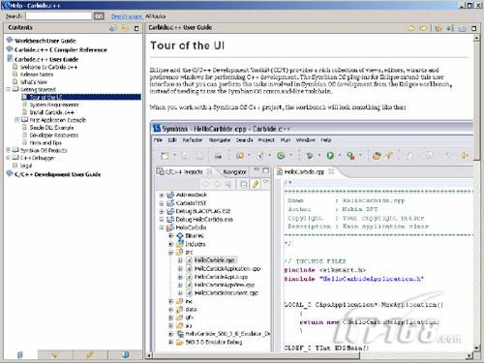The height and width of the screenshot is (363, 484).
Task: Click HelloCarbideApplication.cpp in embedded project tree
Action: (227, 268)
